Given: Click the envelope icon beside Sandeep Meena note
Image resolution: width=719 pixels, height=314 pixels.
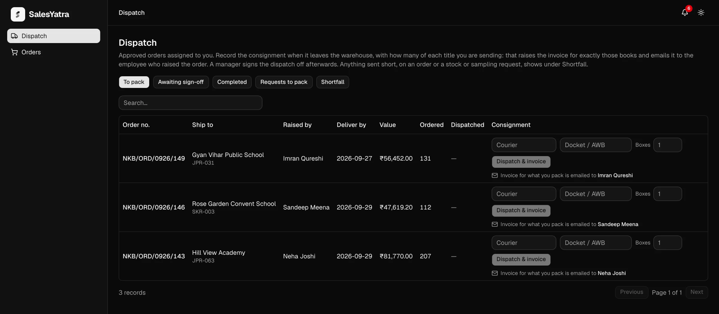Looking at the screenshot, I should pos(495,224).
